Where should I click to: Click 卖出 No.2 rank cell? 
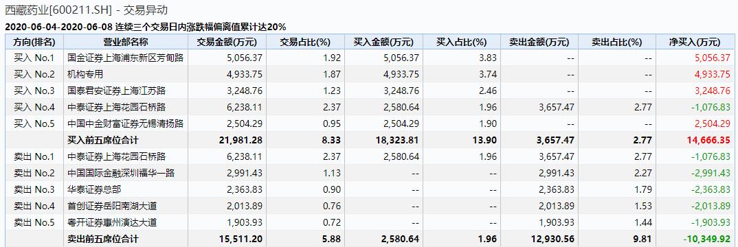pos(34,174)
